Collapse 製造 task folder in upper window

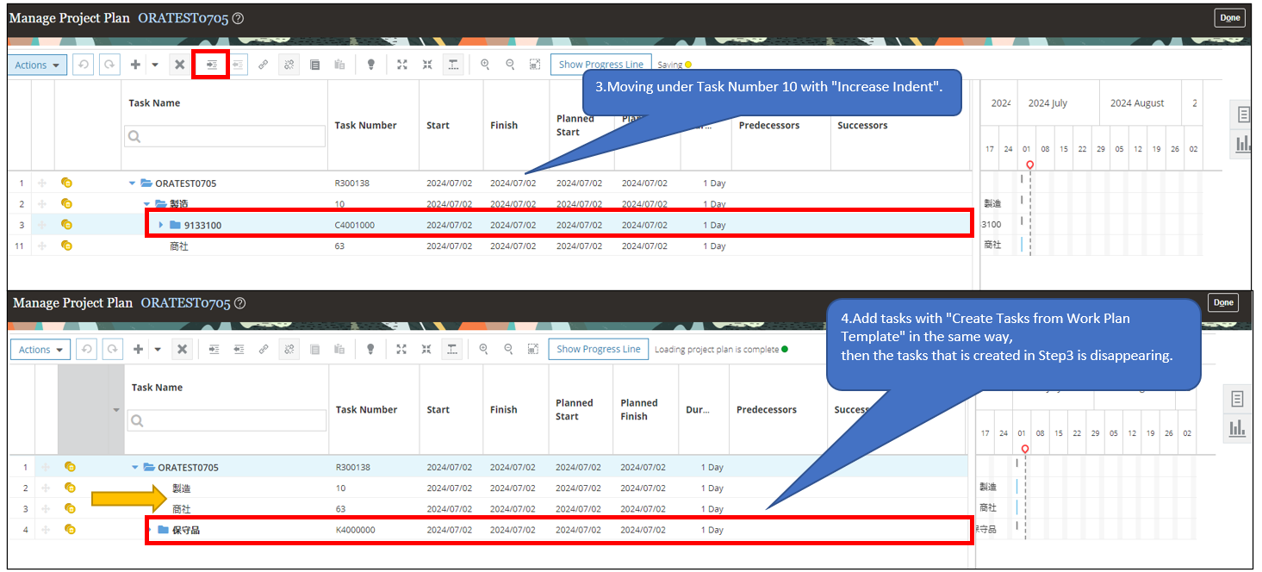(x=146, y=204)
